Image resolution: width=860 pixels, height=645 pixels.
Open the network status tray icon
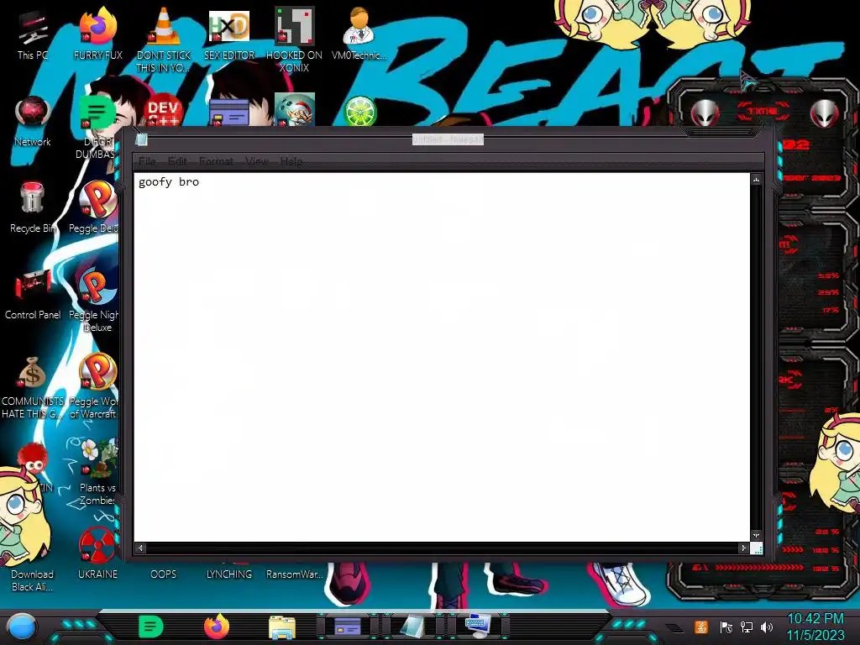747,627
